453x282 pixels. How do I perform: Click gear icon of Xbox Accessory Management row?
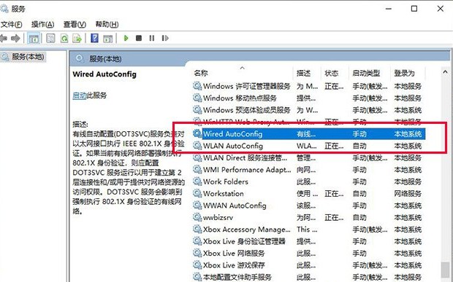pyautogui.click(x=197, y=230)
